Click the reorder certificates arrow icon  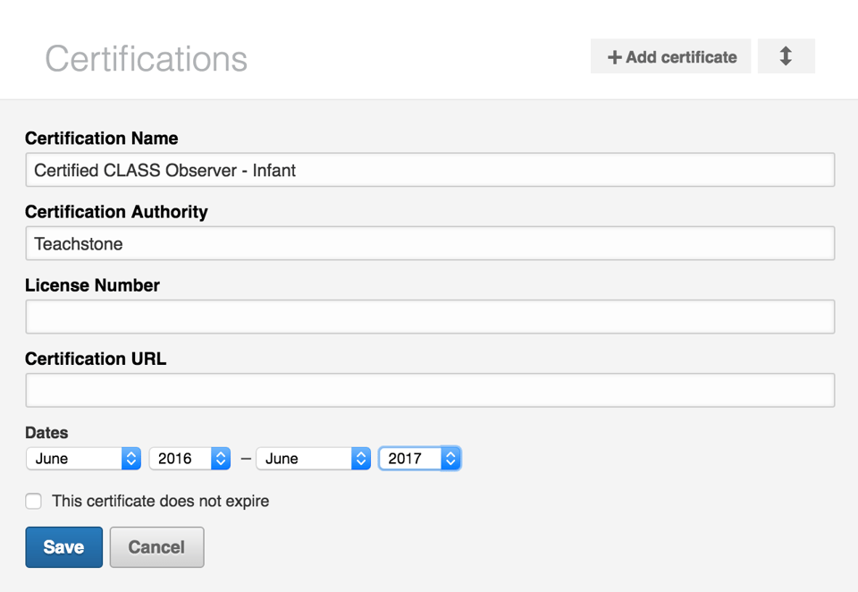pyautogui.click(x=786, y=56)
